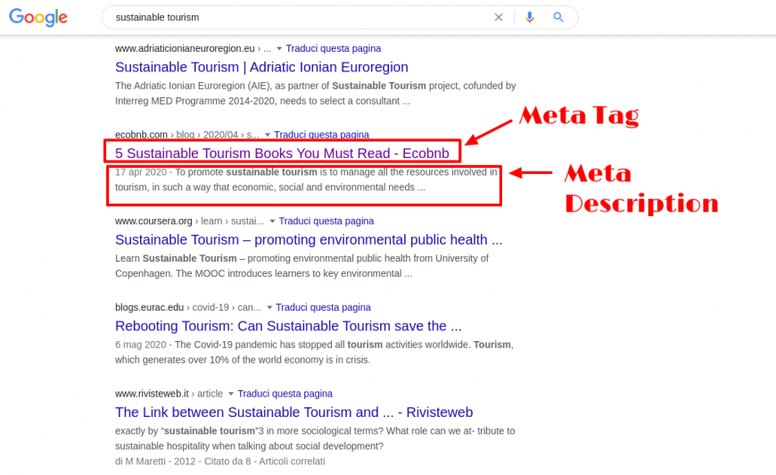Image resolution: width=776 pixels, height=475 pixels.
Task: Click 'Traduci questa pagina' for the rivisteweb.it result
Action: 285,394
